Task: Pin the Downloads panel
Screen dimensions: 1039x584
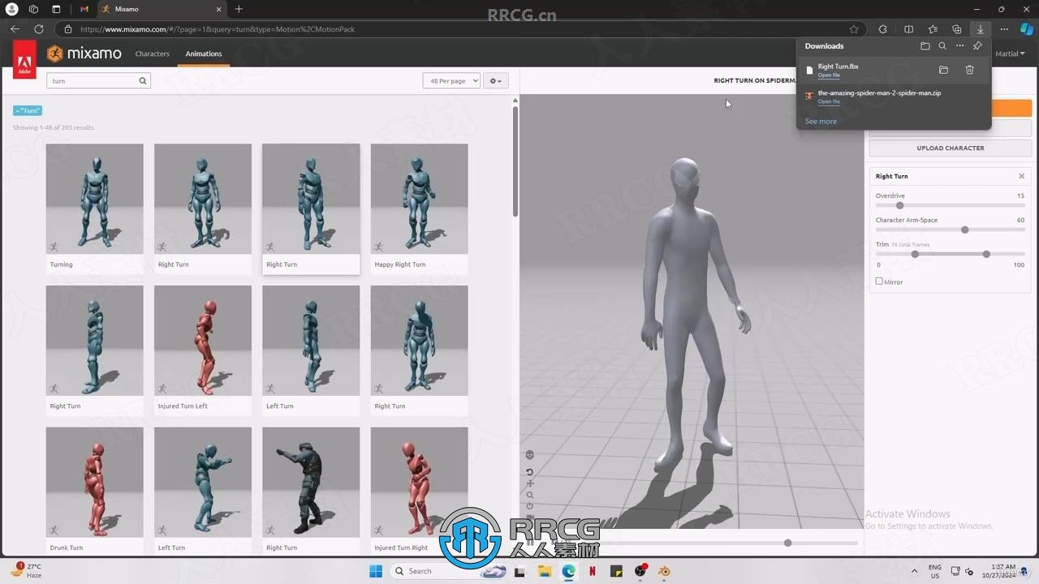Action: 977,46
